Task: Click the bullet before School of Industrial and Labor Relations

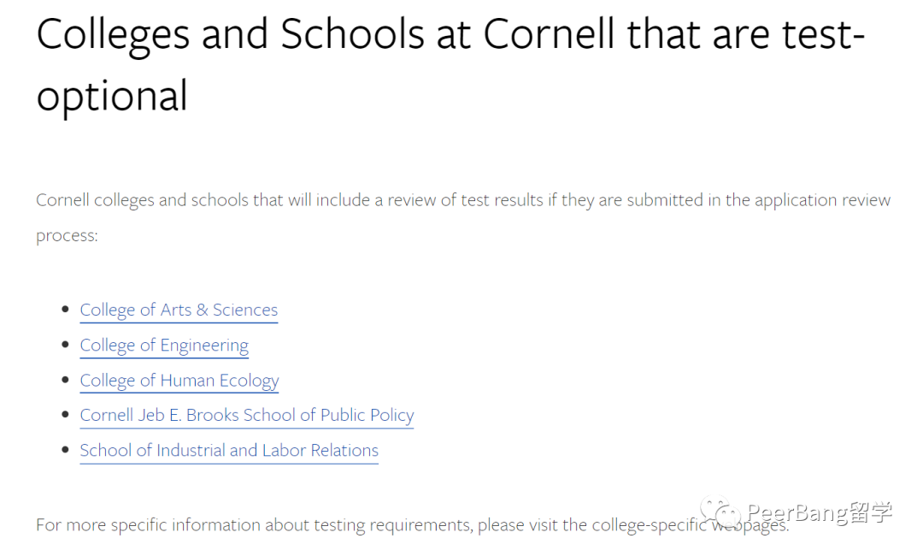Action: 65,449
